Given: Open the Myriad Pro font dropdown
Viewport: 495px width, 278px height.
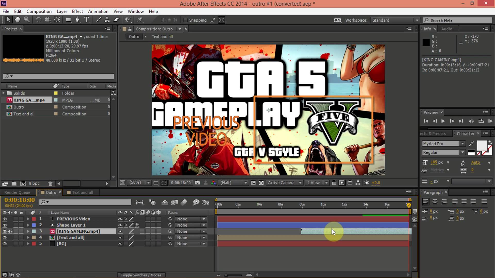Looking at the screenshot, I should point(443,144).
